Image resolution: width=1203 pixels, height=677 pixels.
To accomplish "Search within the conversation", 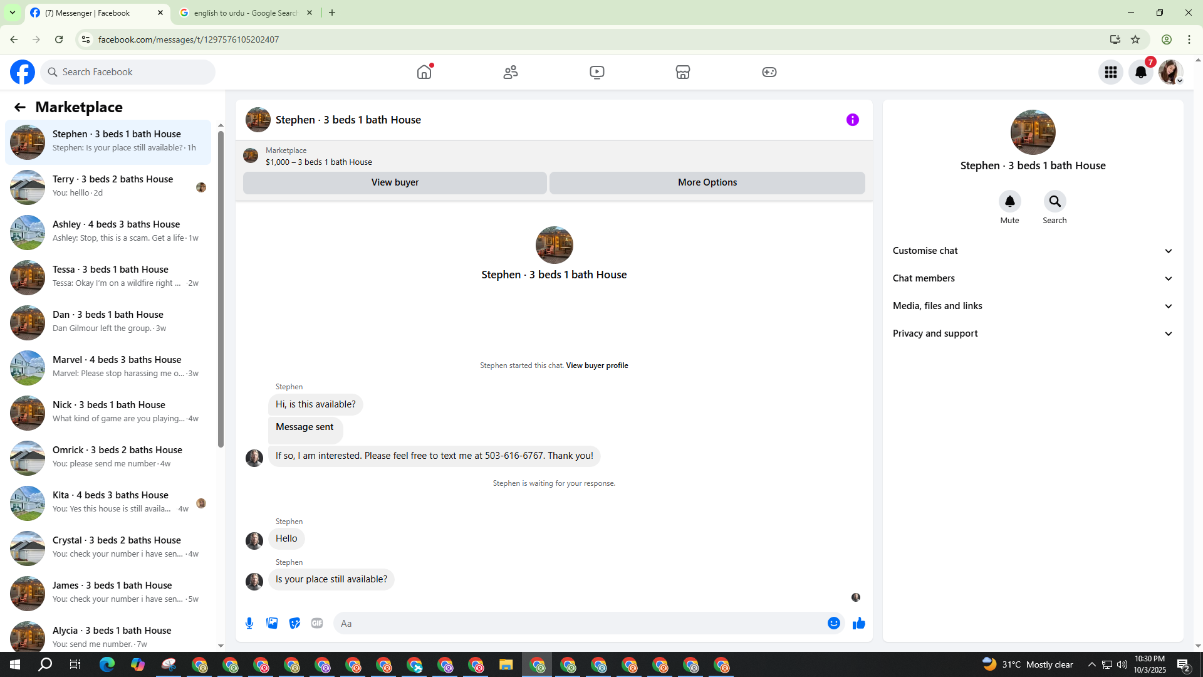I will [1055, 201].
